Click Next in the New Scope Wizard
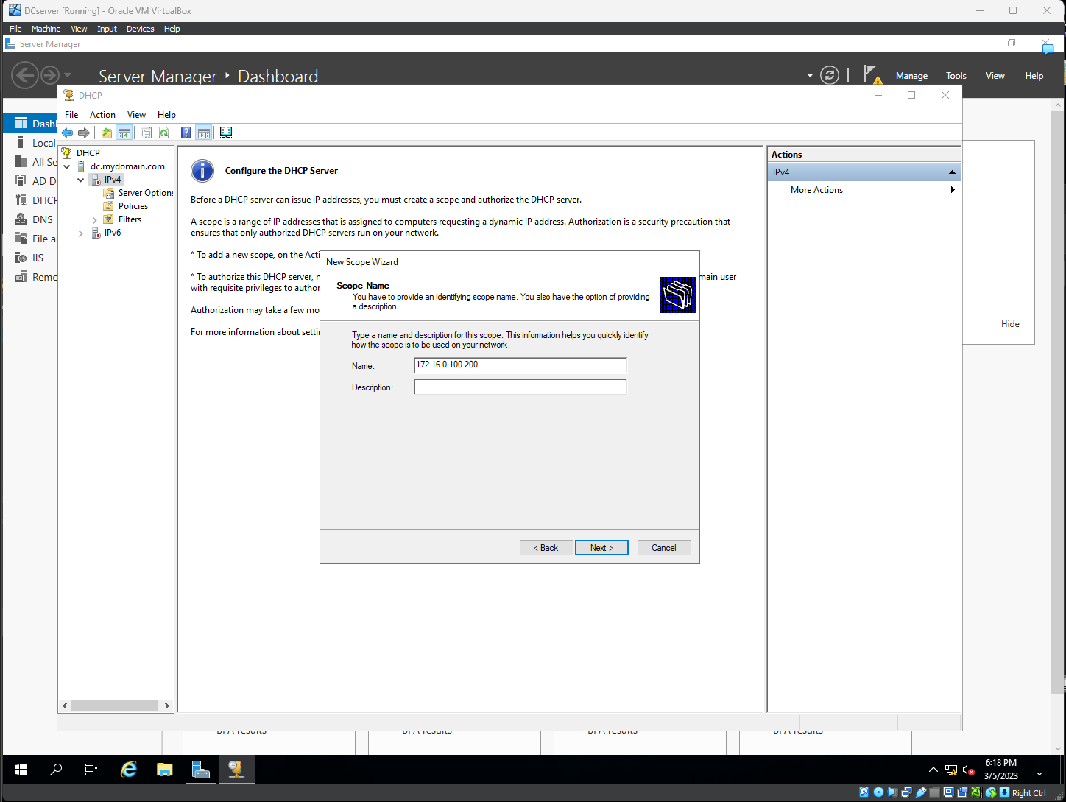Screen dimensions: 1066x802 click(601, 547)
